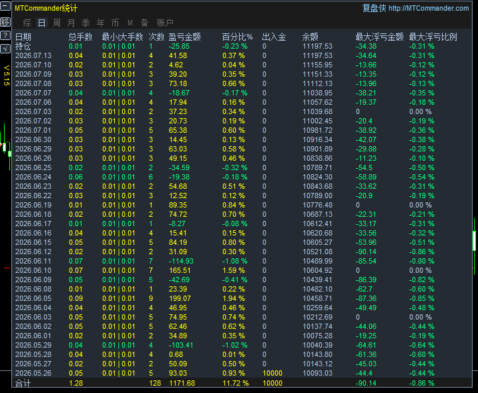Click the 最小|大手数 column header

click(x=123, y=37)
